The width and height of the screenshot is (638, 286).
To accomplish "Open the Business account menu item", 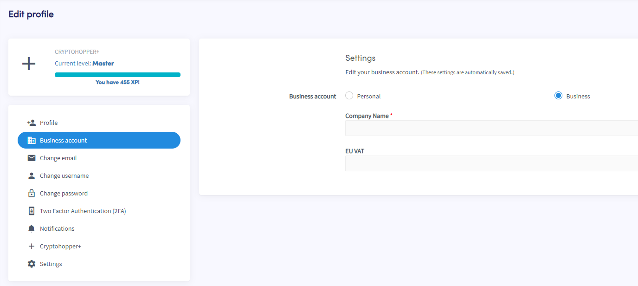I will (x=99, y=140).
